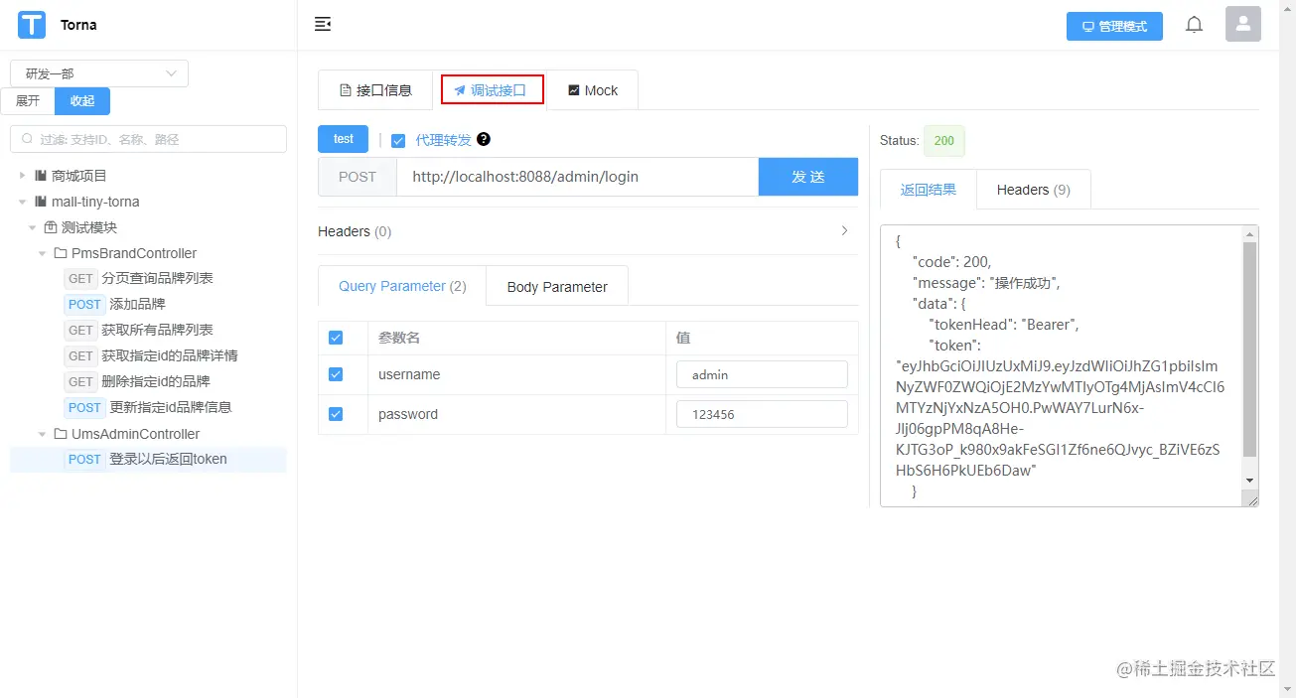The width and height of the screenshot is (1296, 698).
Task: Open the user avatar menu
Action: pyautogui.click(x=1243, y=24)
